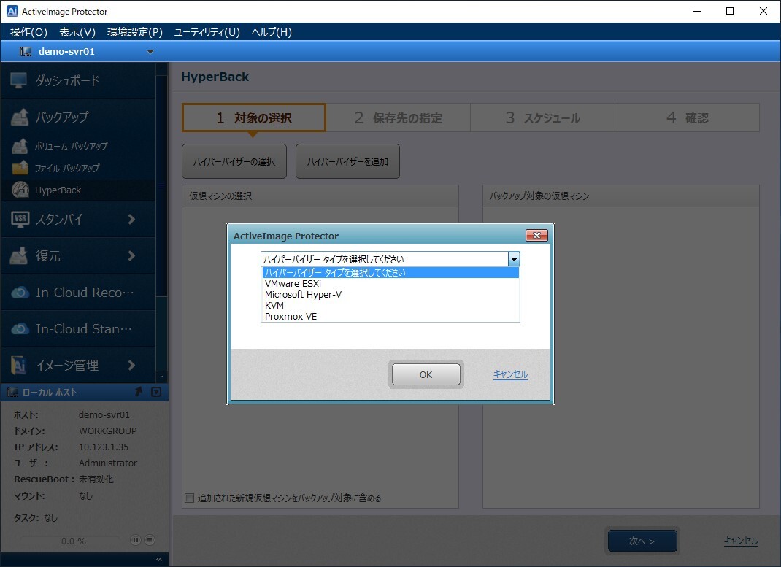
Task: Click the ファイル バックアップ folder icon
Action: pyautogui.click(x=20, y=169)
